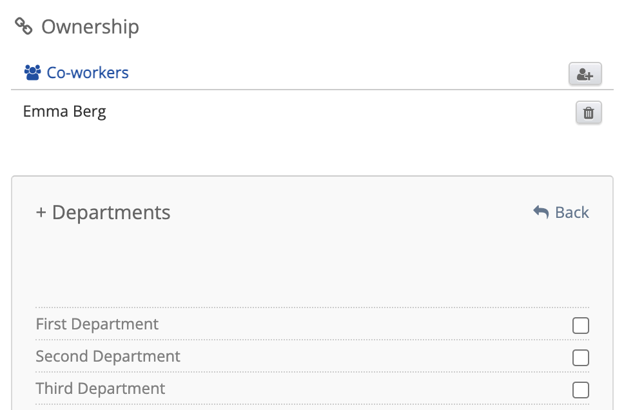Check the First Department checkbox
The image size is (624, 410).
point(580,326)
